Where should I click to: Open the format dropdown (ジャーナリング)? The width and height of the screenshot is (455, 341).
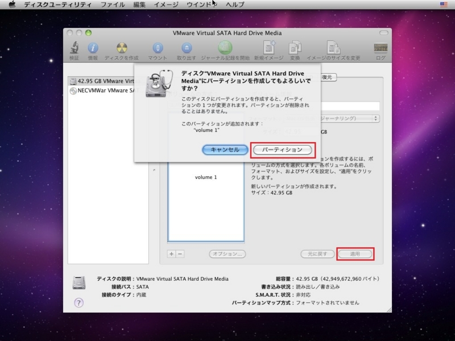(x=350, y=118)
